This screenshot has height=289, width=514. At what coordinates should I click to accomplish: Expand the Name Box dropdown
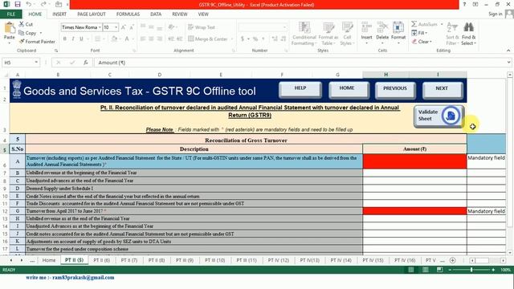pyautogui.click(x=36, y=63)
